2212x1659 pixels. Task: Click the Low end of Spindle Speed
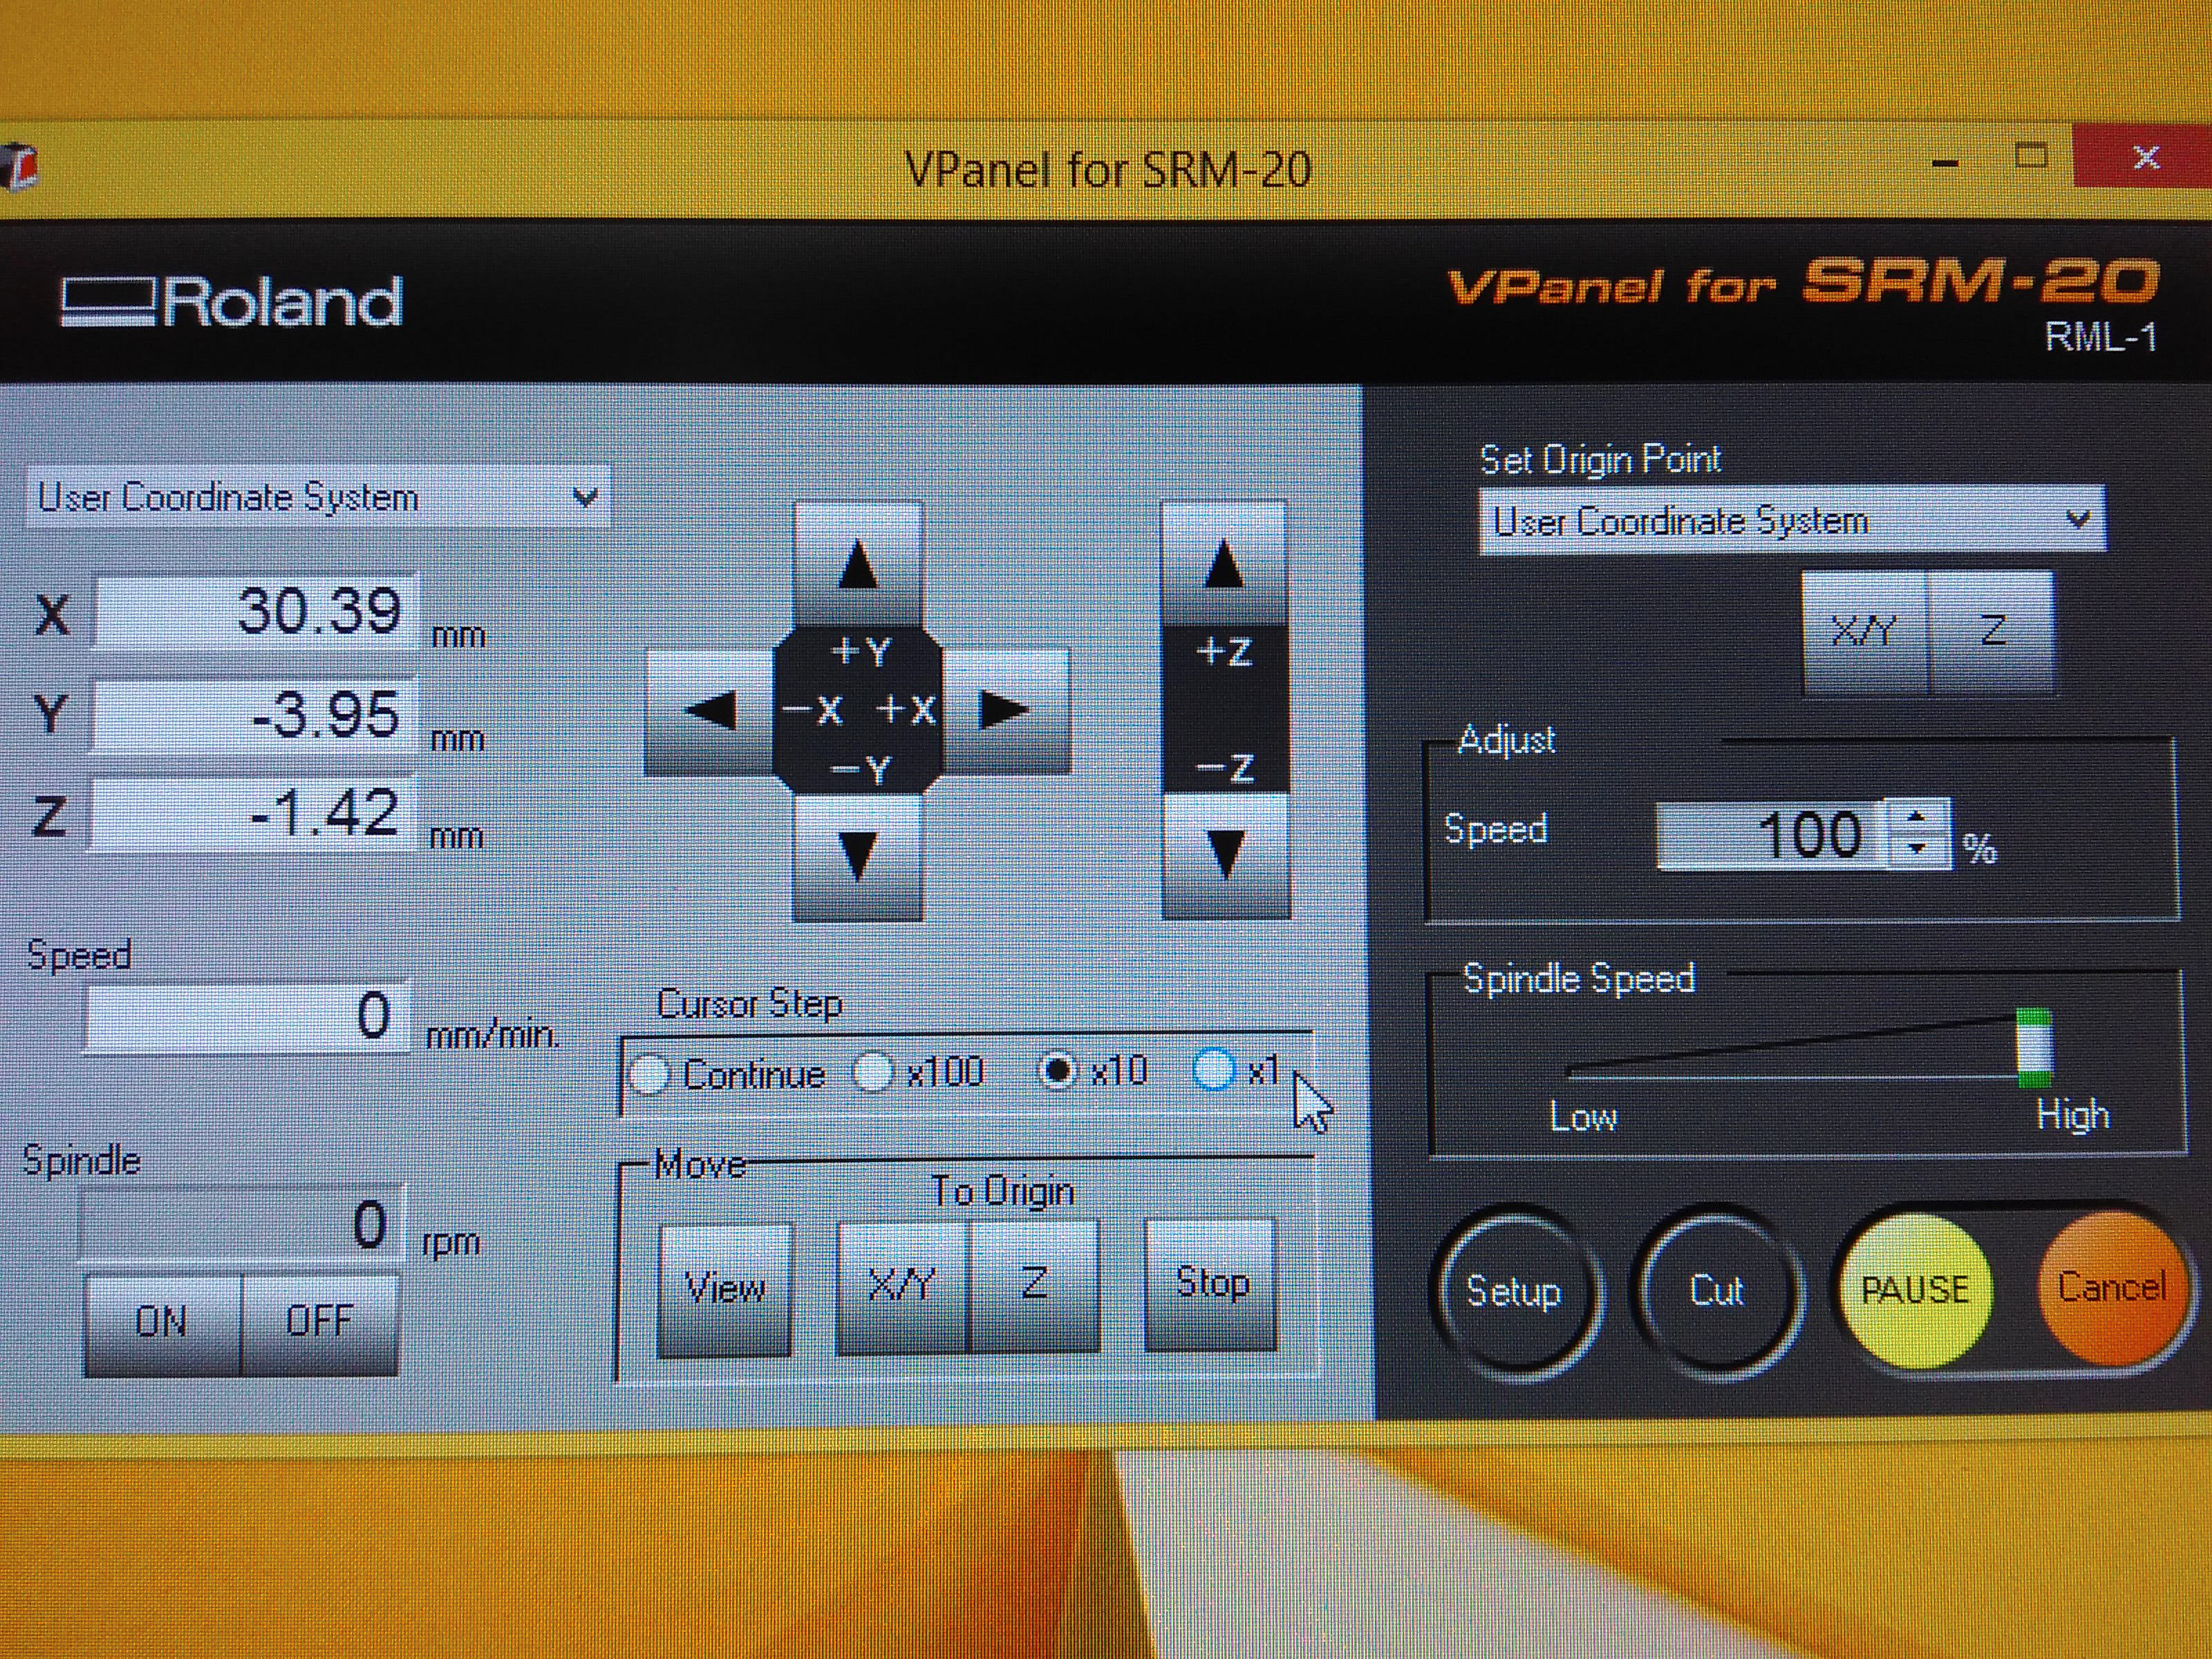pos(1583,1116)
